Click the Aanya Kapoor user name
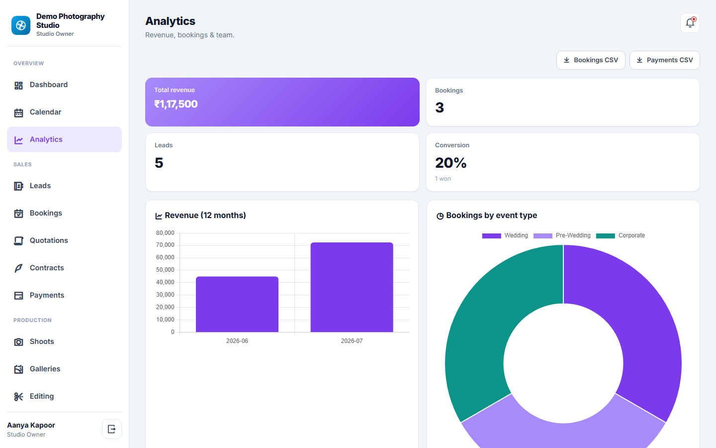Screen dimensions: 716x448 (31, 425)
